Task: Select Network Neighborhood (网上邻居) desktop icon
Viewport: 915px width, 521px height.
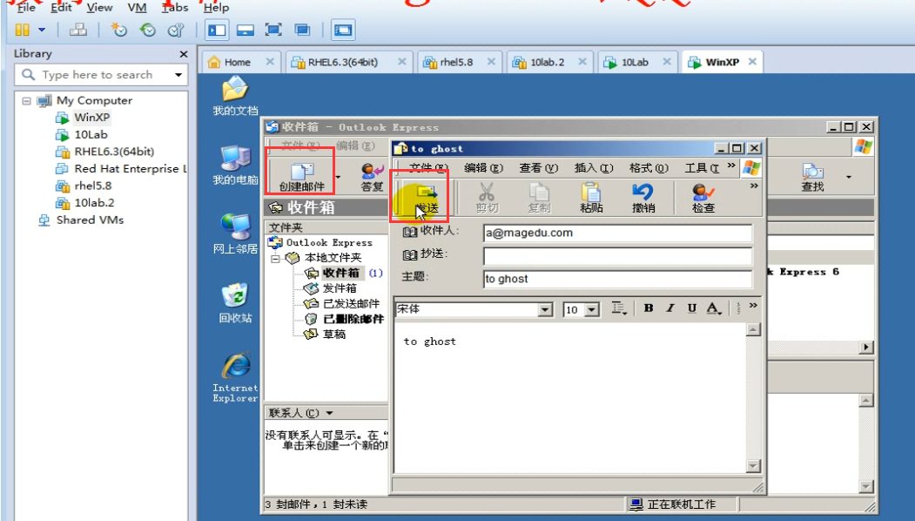Action: pos(235,233)
